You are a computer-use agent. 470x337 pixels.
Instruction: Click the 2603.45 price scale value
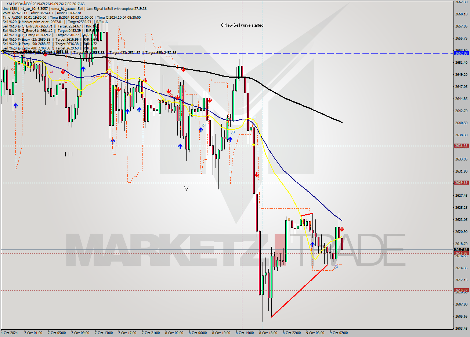coord(461,328)
